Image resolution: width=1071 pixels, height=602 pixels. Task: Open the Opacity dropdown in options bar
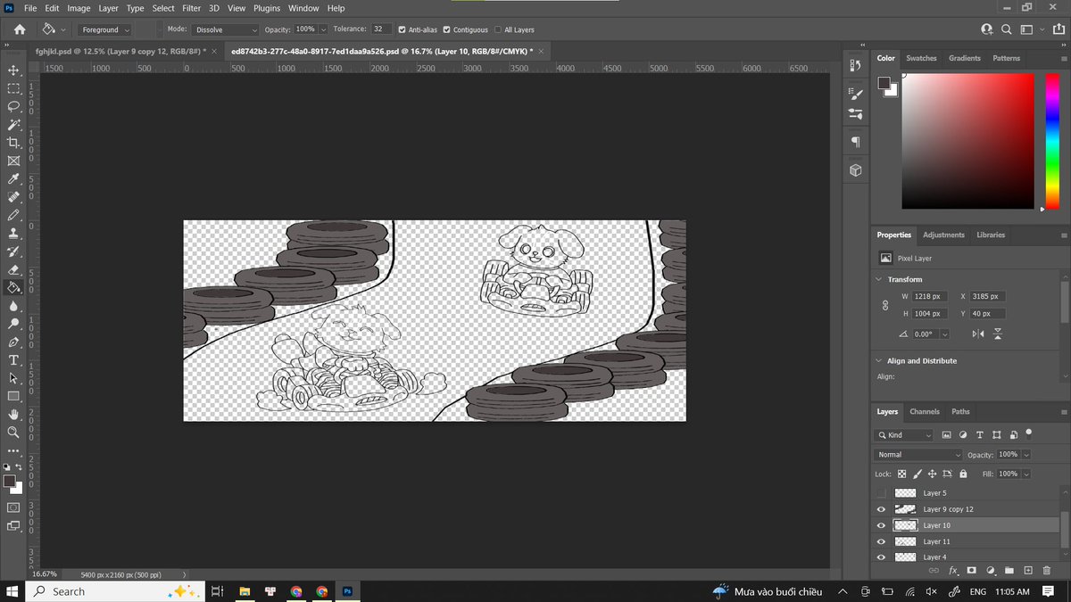point(323,29)
